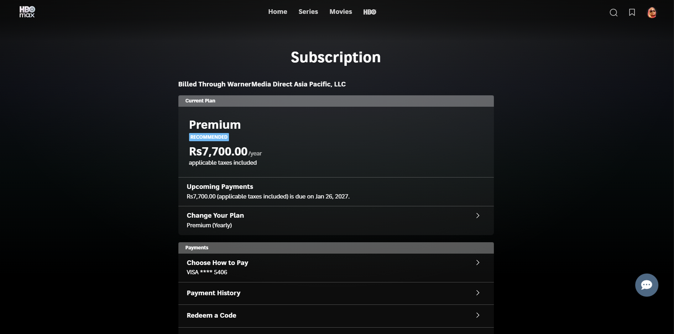The height and width of the screenshot is (334, 674).
Task: Open the search icon
Action: coord(613,13)
